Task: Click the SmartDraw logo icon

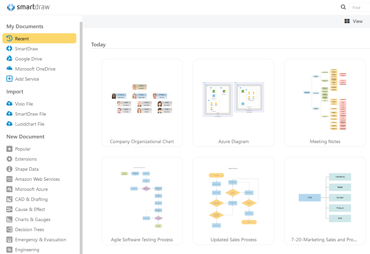Action: pos(11,7)
